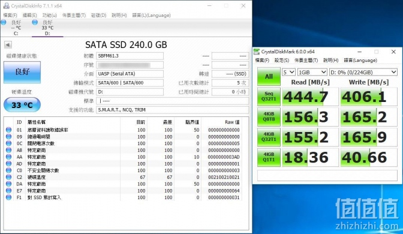The width and height of the screenshot is (403, 234).
Task: Click the back arrow disk navigation icon
Action: [8, 45]
